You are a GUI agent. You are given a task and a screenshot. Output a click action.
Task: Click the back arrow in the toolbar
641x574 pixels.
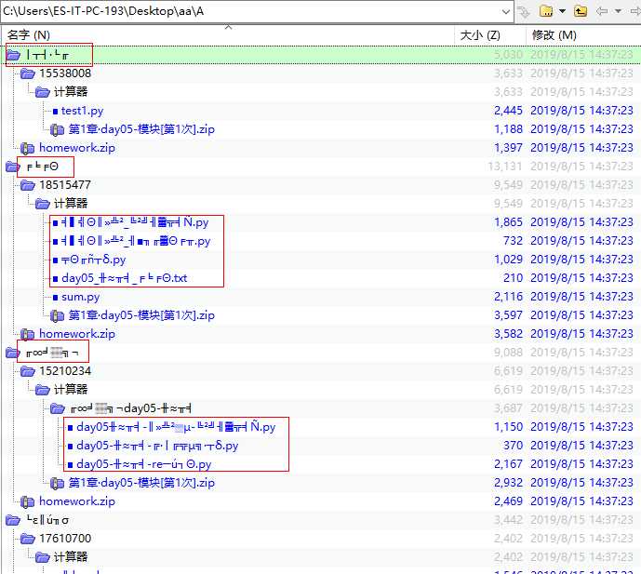(602, 11)
